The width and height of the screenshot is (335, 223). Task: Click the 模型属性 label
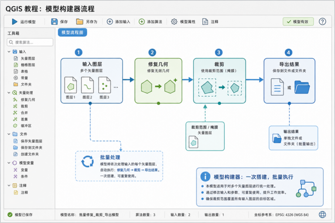point(188,22)
